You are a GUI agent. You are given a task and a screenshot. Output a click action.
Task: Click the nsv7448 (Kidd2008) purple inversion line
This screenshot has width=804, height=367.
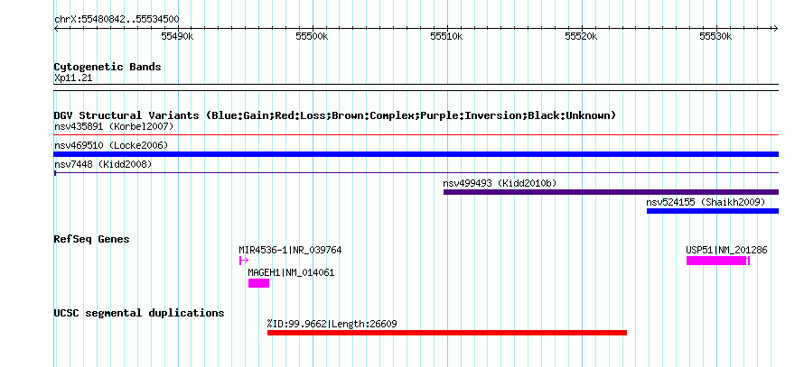[x=416, y=173]
